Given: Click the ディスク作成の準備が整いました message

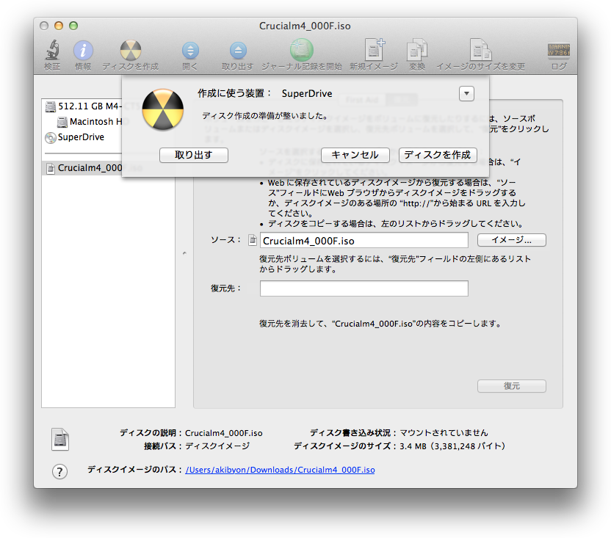Looking at the screenshot, I should 265,116.
